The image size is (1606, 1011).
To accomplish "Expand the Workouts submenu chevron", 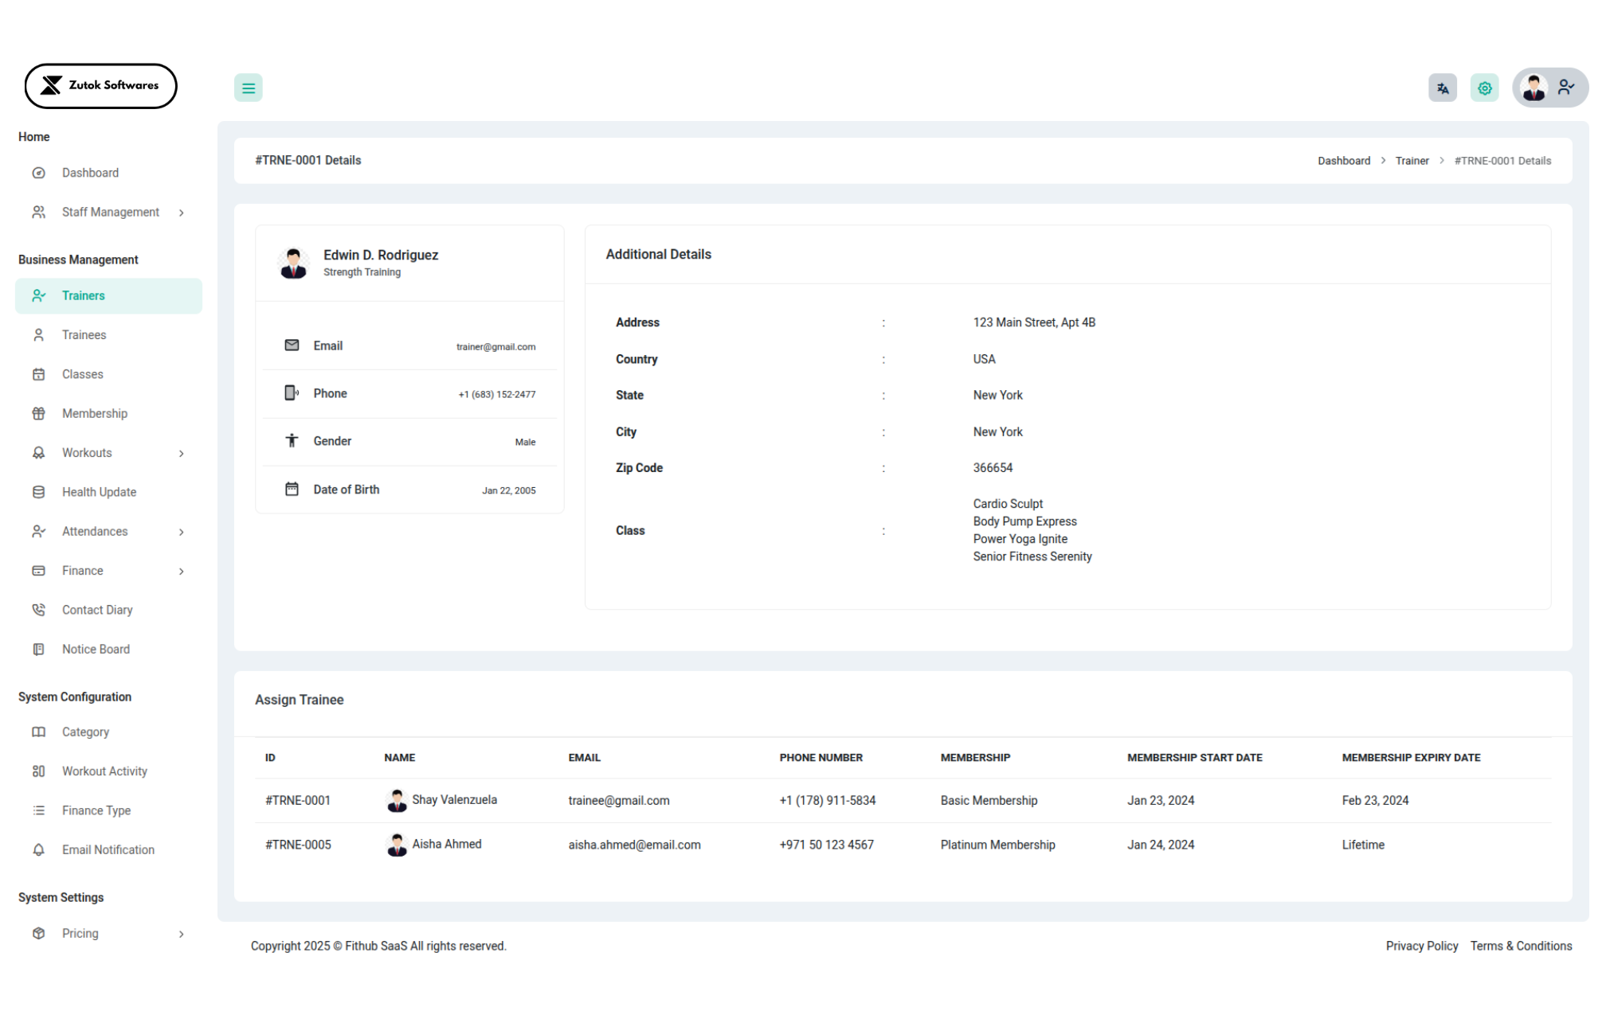I will (x=182, y=453).
